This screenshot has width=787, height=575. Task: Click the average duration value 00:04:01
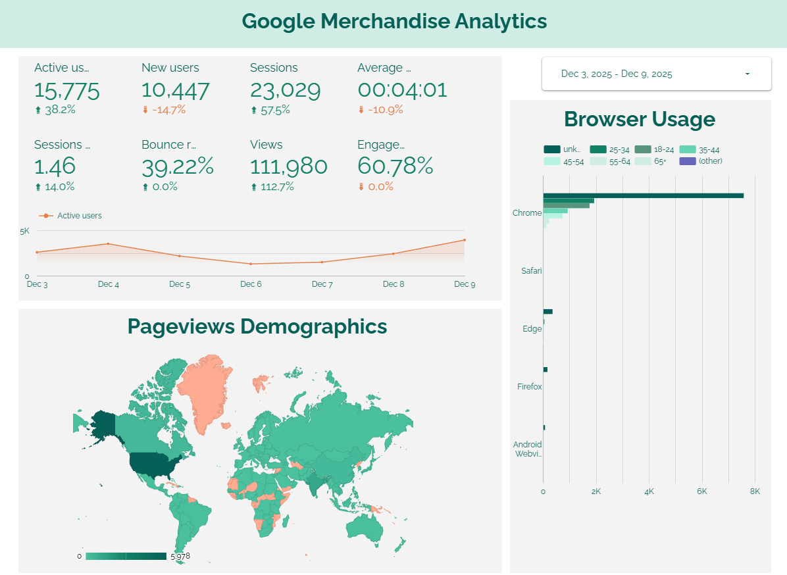402,90
